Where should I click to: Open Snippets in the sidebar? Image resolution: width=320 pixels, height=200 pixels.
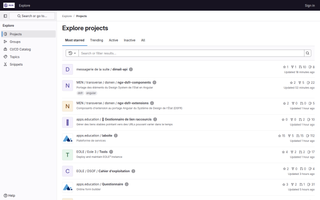coord(28,65)
